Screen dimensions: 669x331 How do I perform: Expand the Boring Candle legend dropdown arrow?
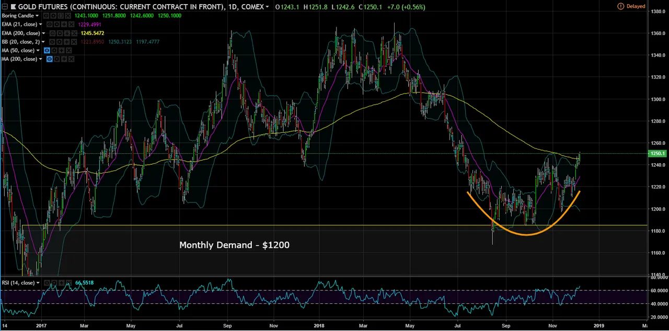point(37,16)
